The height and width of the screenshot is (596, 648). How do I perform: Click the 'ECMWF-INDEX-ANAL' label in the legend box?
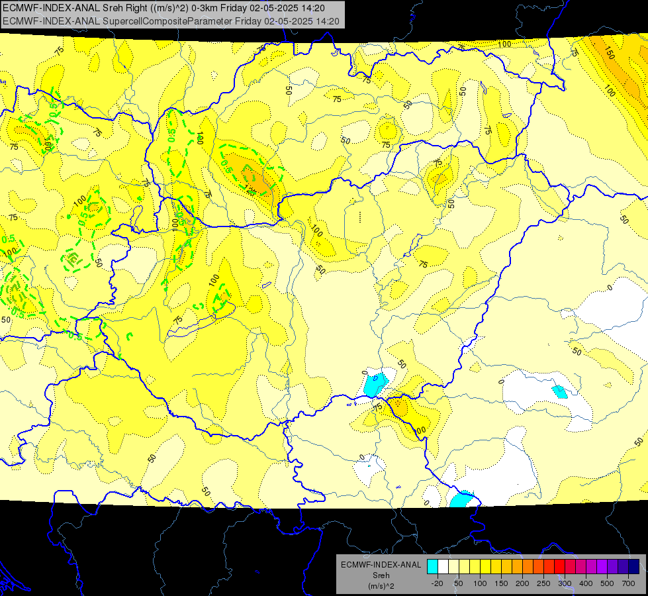381,565
